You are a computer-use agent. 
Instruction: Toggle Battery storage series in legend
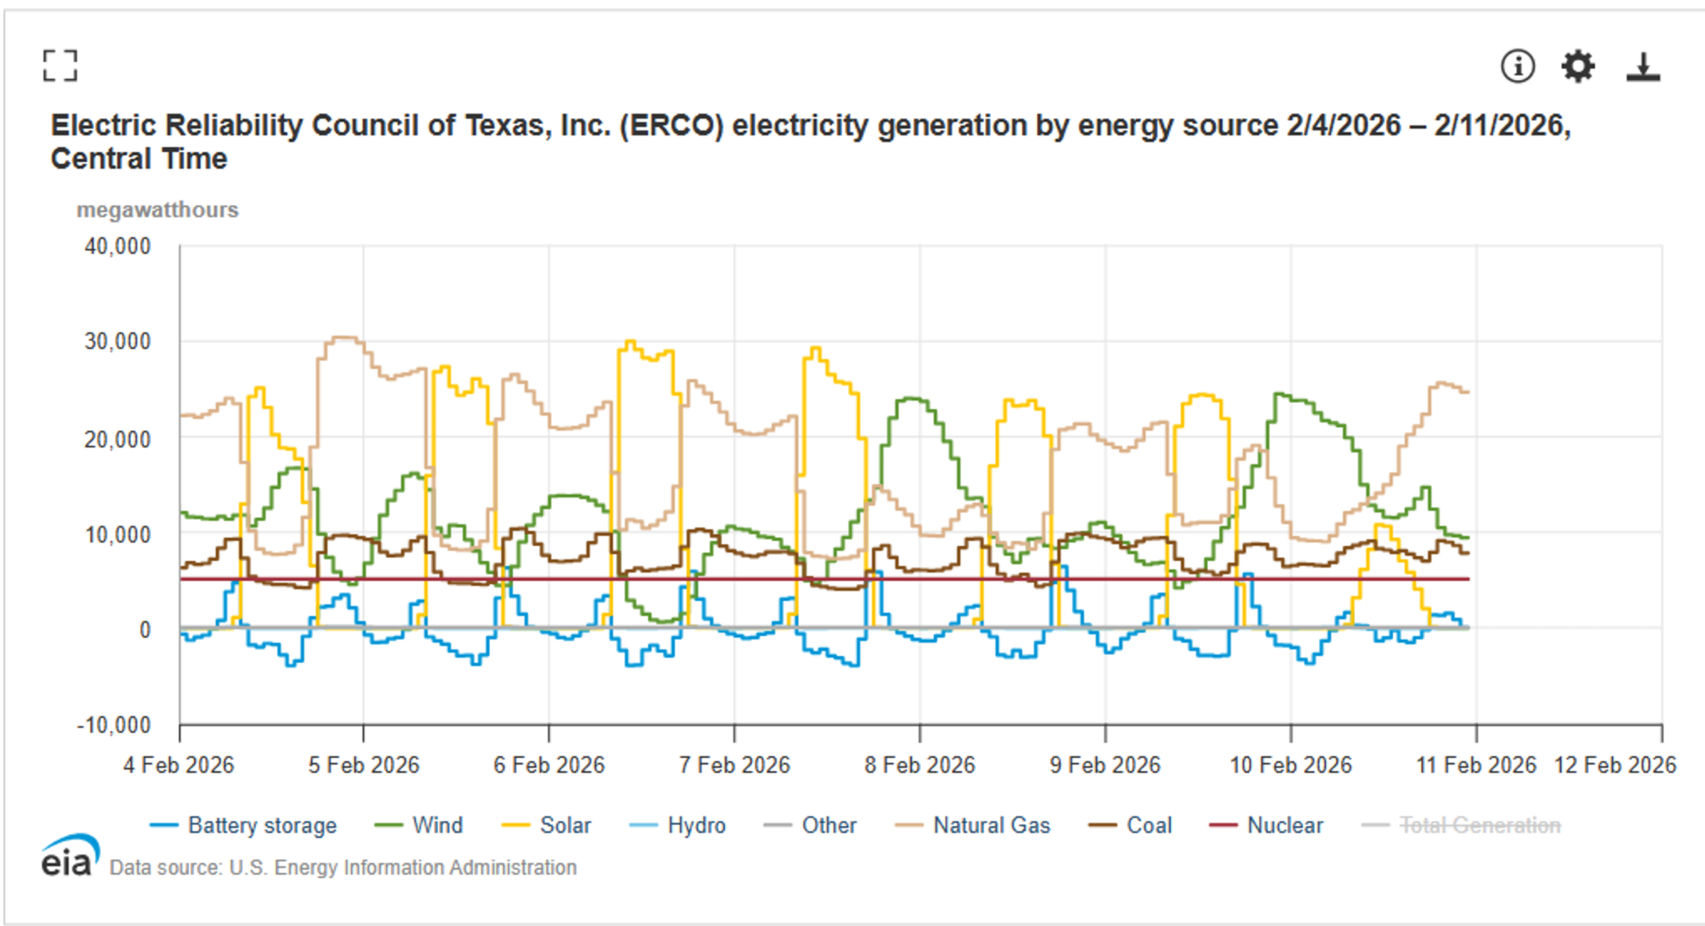[262, 825]
